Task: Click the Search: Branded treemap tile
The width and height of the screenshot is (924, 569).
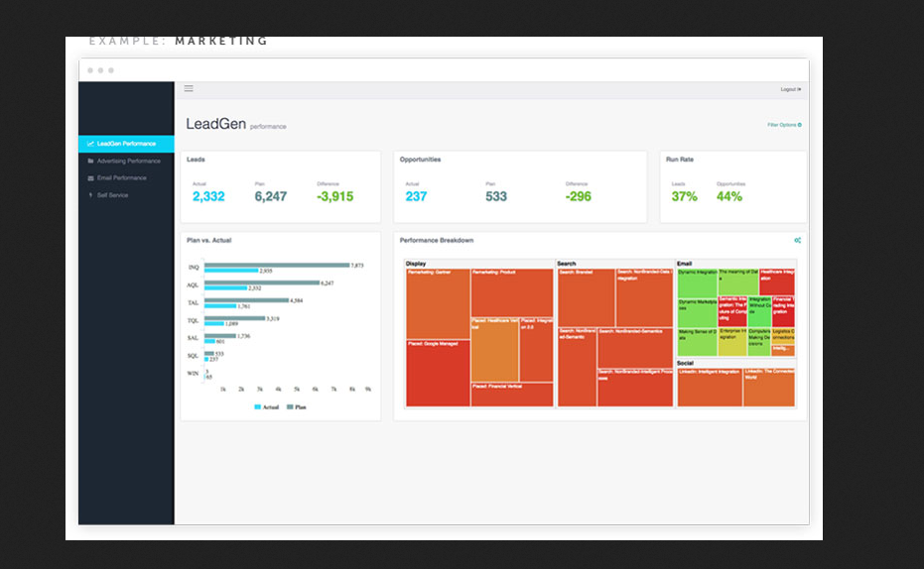Action: click(586, 297)
